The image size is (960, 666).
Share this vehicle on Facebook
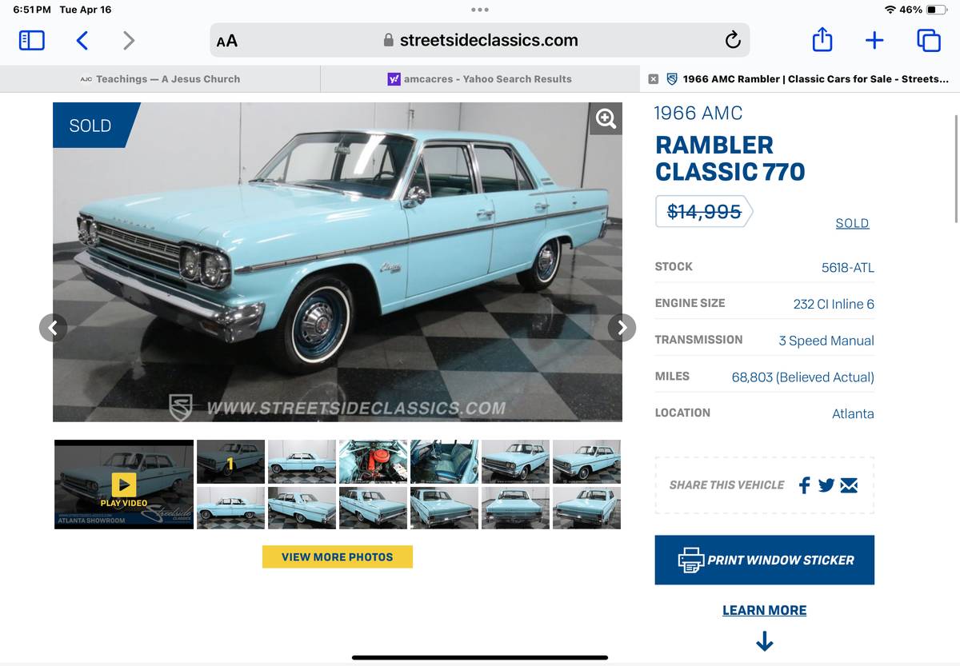(x=804, y=485)
